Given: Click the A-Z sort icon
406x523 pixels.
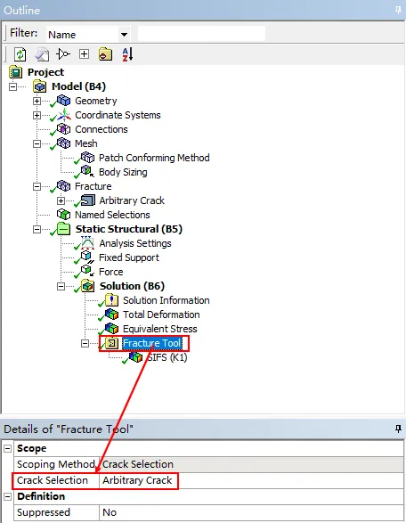Looking at the screenshot, I should (127, 54).
